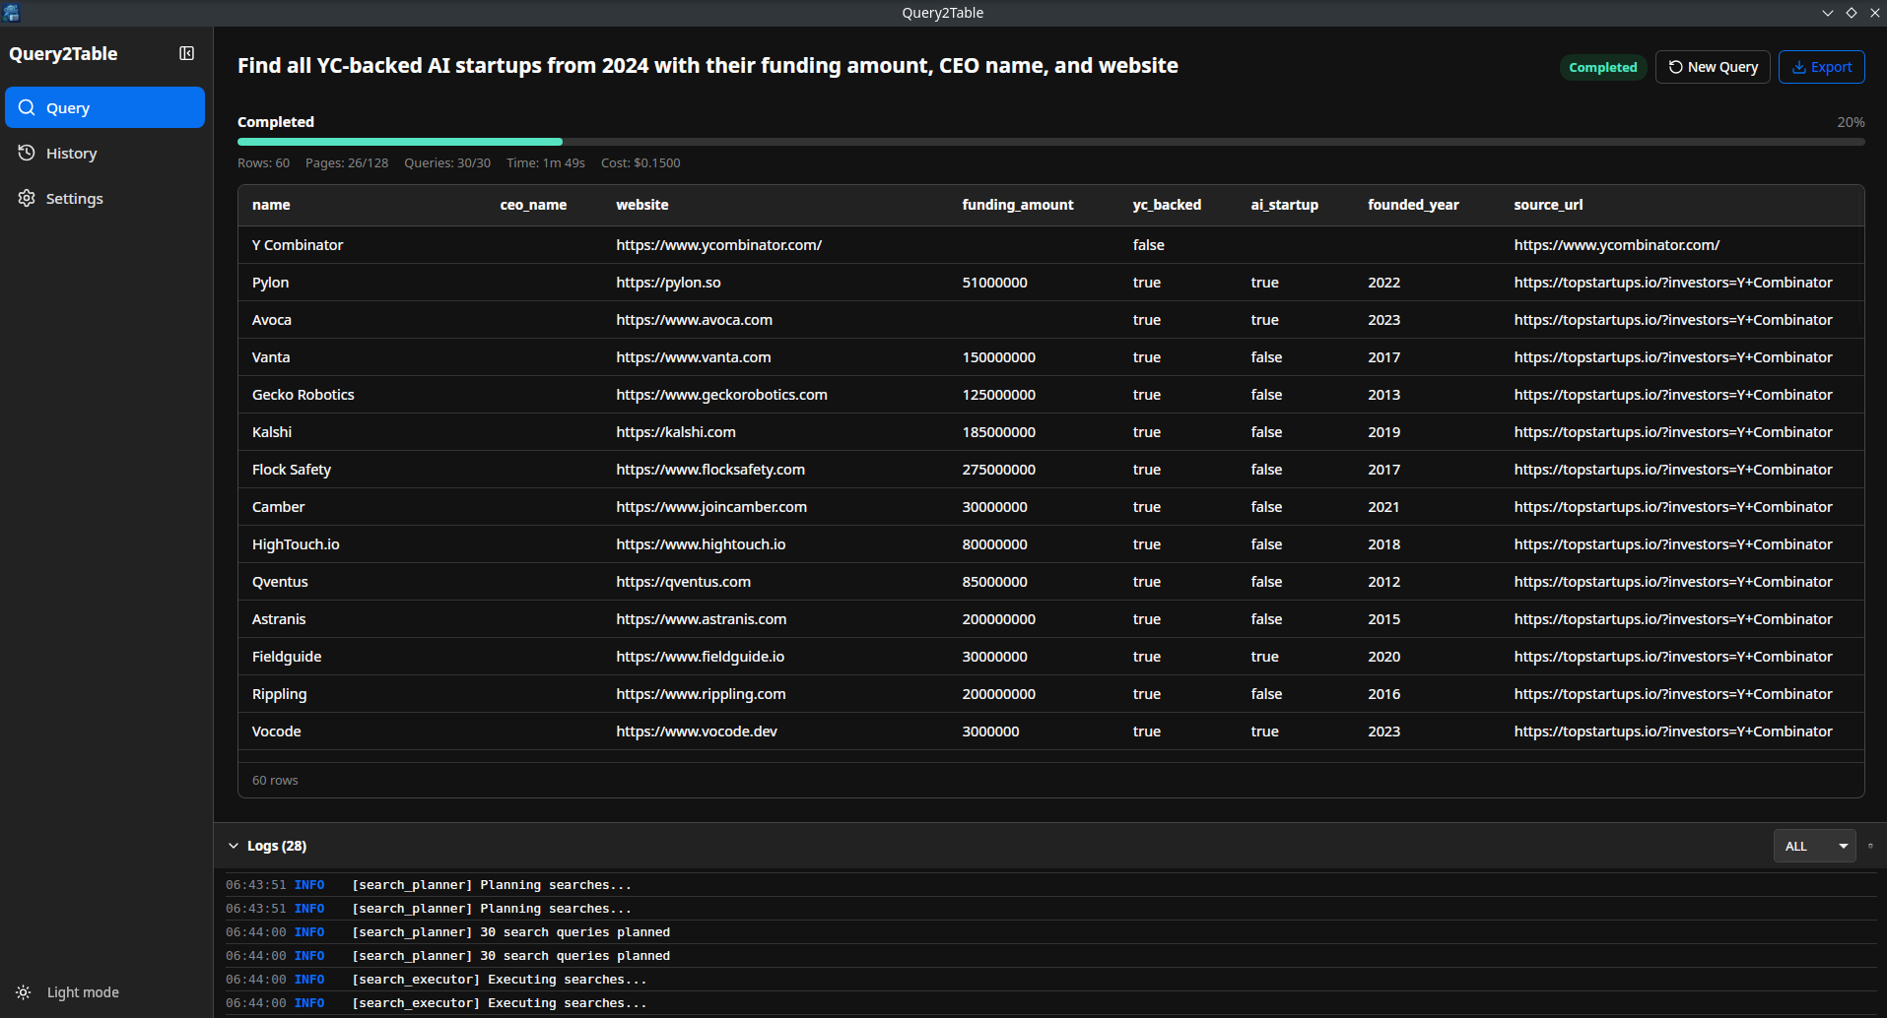Sort by the name column header
Screen dimensions: 1887x1018
point(271,205)
